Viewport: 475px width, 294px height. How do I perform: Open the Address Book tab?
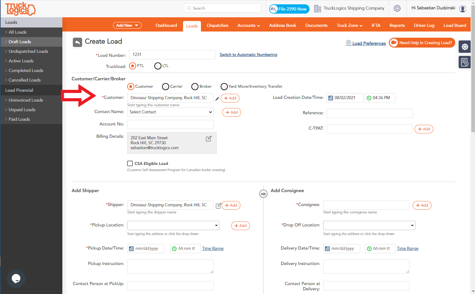click(x=283, y=25)
